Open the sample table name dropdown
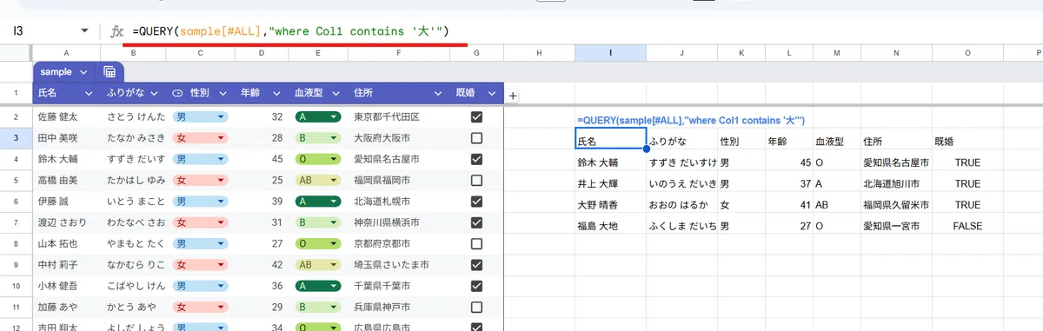The image size is (1043, 331). tap(83, 72)
